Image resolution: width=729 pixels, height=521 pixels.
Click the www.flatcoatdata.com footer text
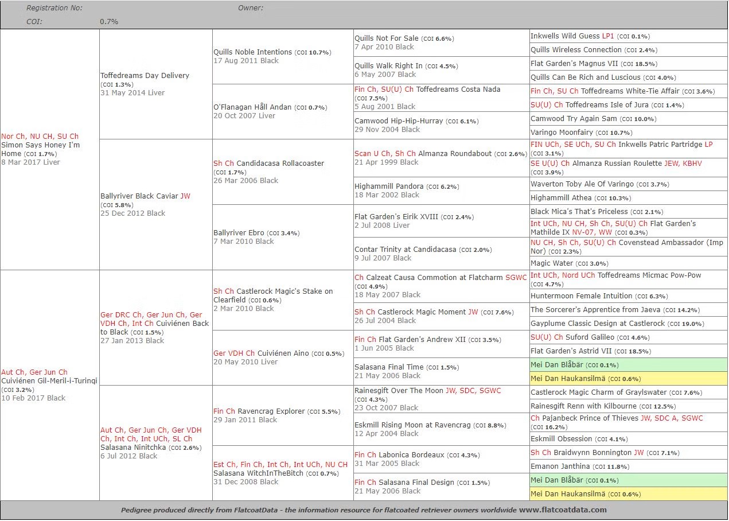point(563,510)
